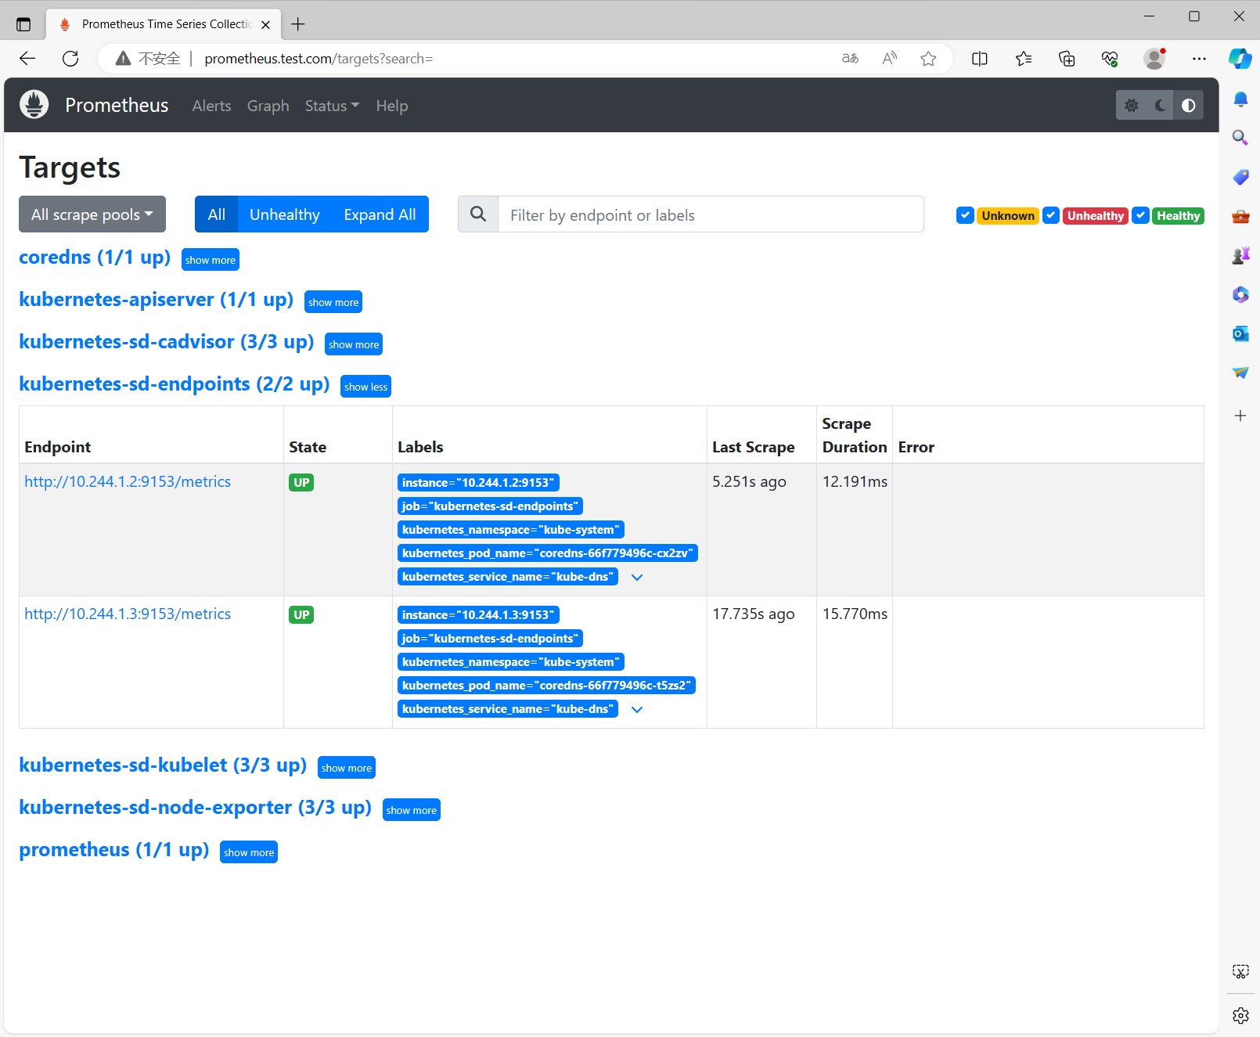Reload the Prometheus targets page

click(x=70, y=59)
